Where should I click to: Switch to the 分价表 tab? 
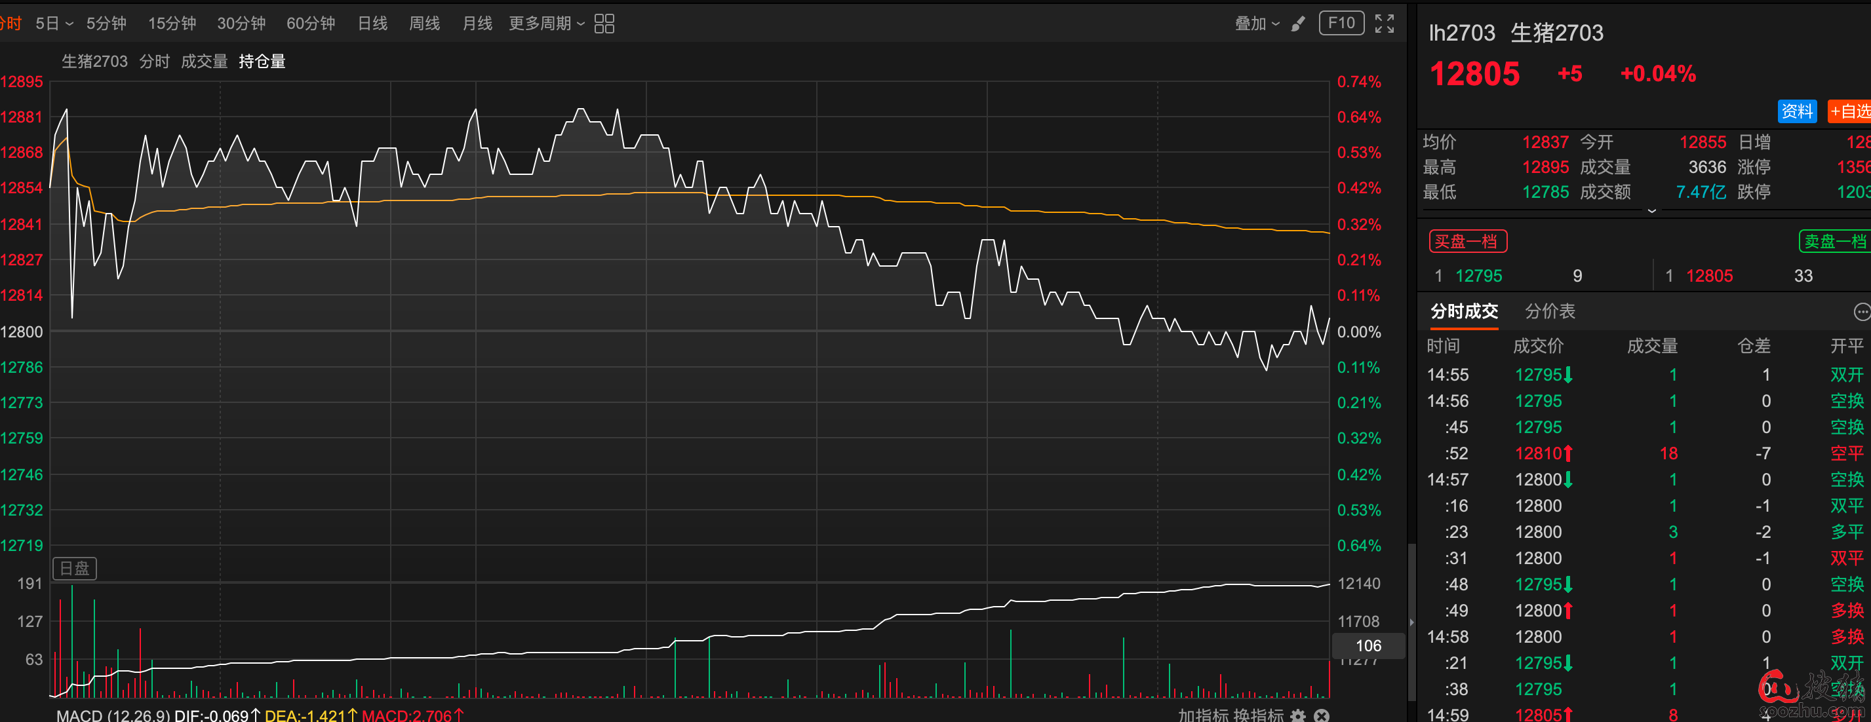click(x=1549, y=312)
